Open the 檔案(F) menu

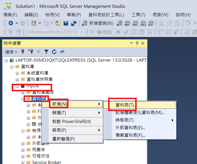click(10, 15)
